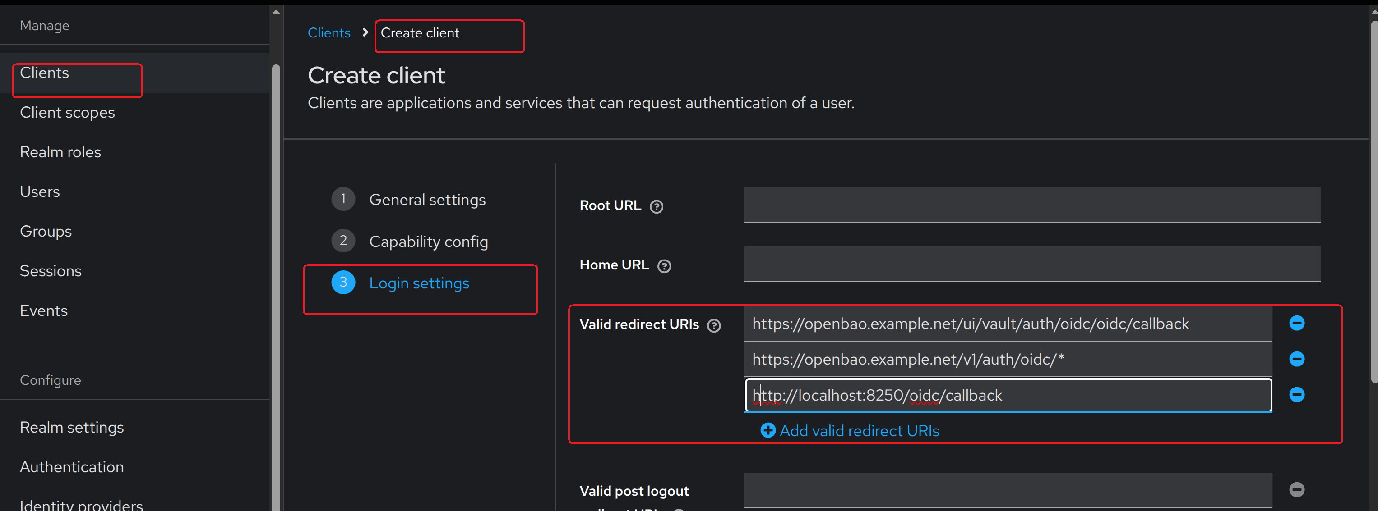Image resolution: width=1378 pixels, height=511 pixels.
Task: Click the plus icon to add redirect URI
Action: point(768,430)
